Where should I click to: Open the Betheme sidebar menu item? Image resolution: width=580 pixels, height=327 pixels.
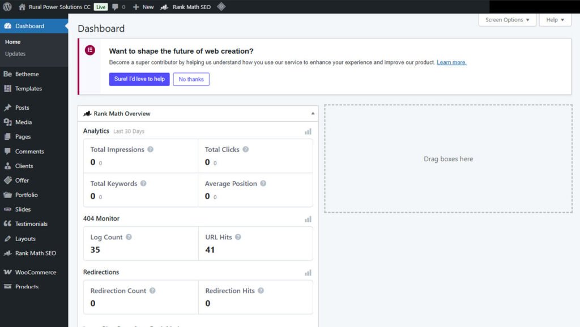[x=27, y=74]
